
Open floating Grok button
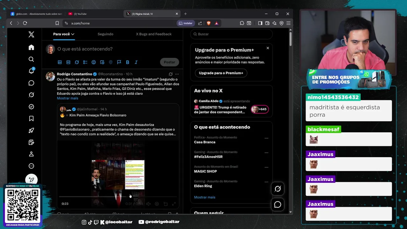click(x=278, y=189)
